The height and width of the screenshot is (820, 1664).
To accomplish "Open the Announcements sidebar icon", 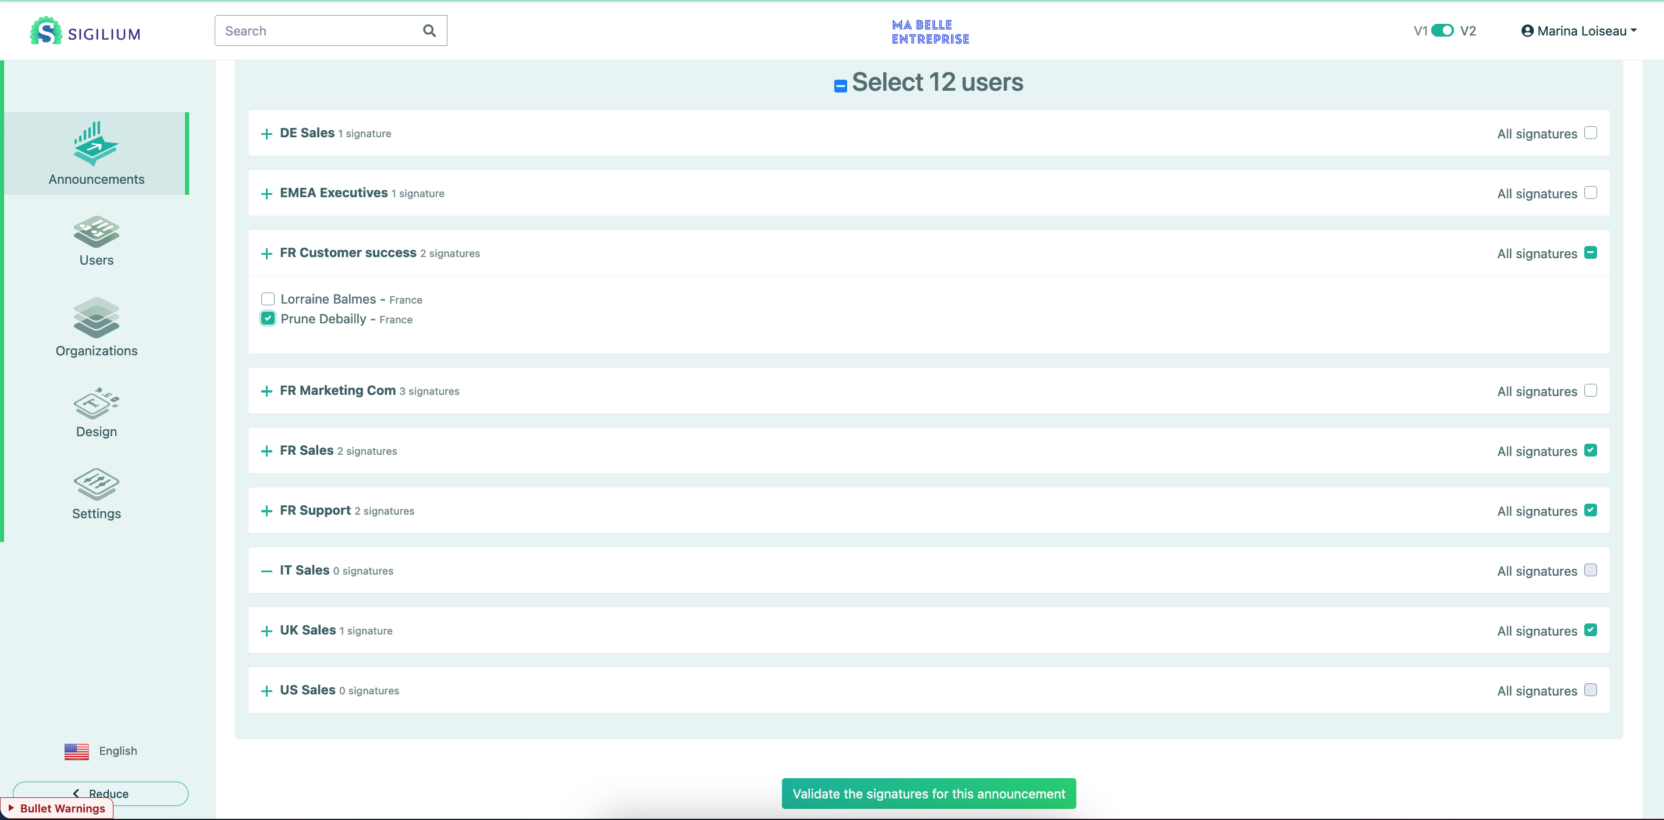I will point(95,143).
